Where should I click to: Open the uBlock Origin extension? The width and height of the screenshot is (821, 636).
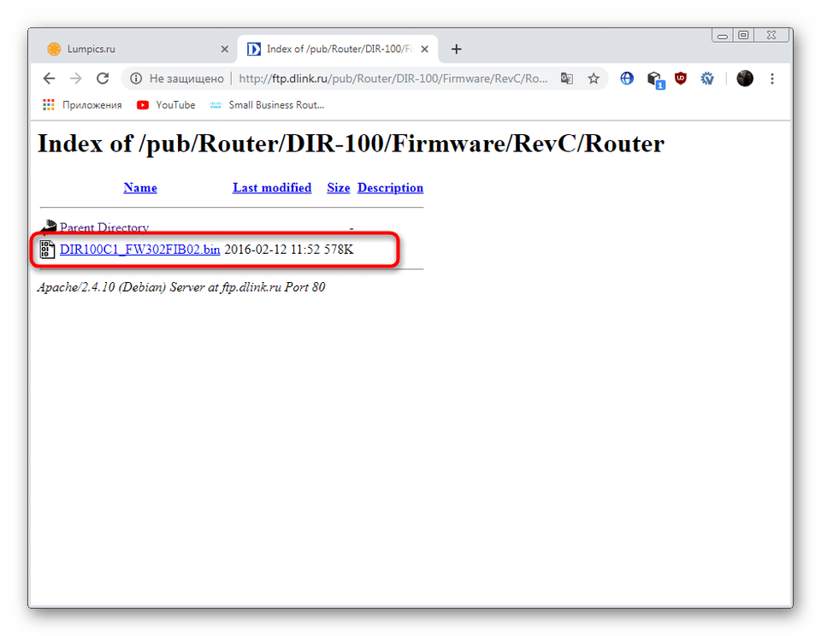tap(681, 79)
